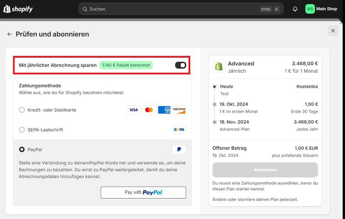
Task: Click the Mit jährlicher Abrechnung sparen label
Action: pos(58,65)
